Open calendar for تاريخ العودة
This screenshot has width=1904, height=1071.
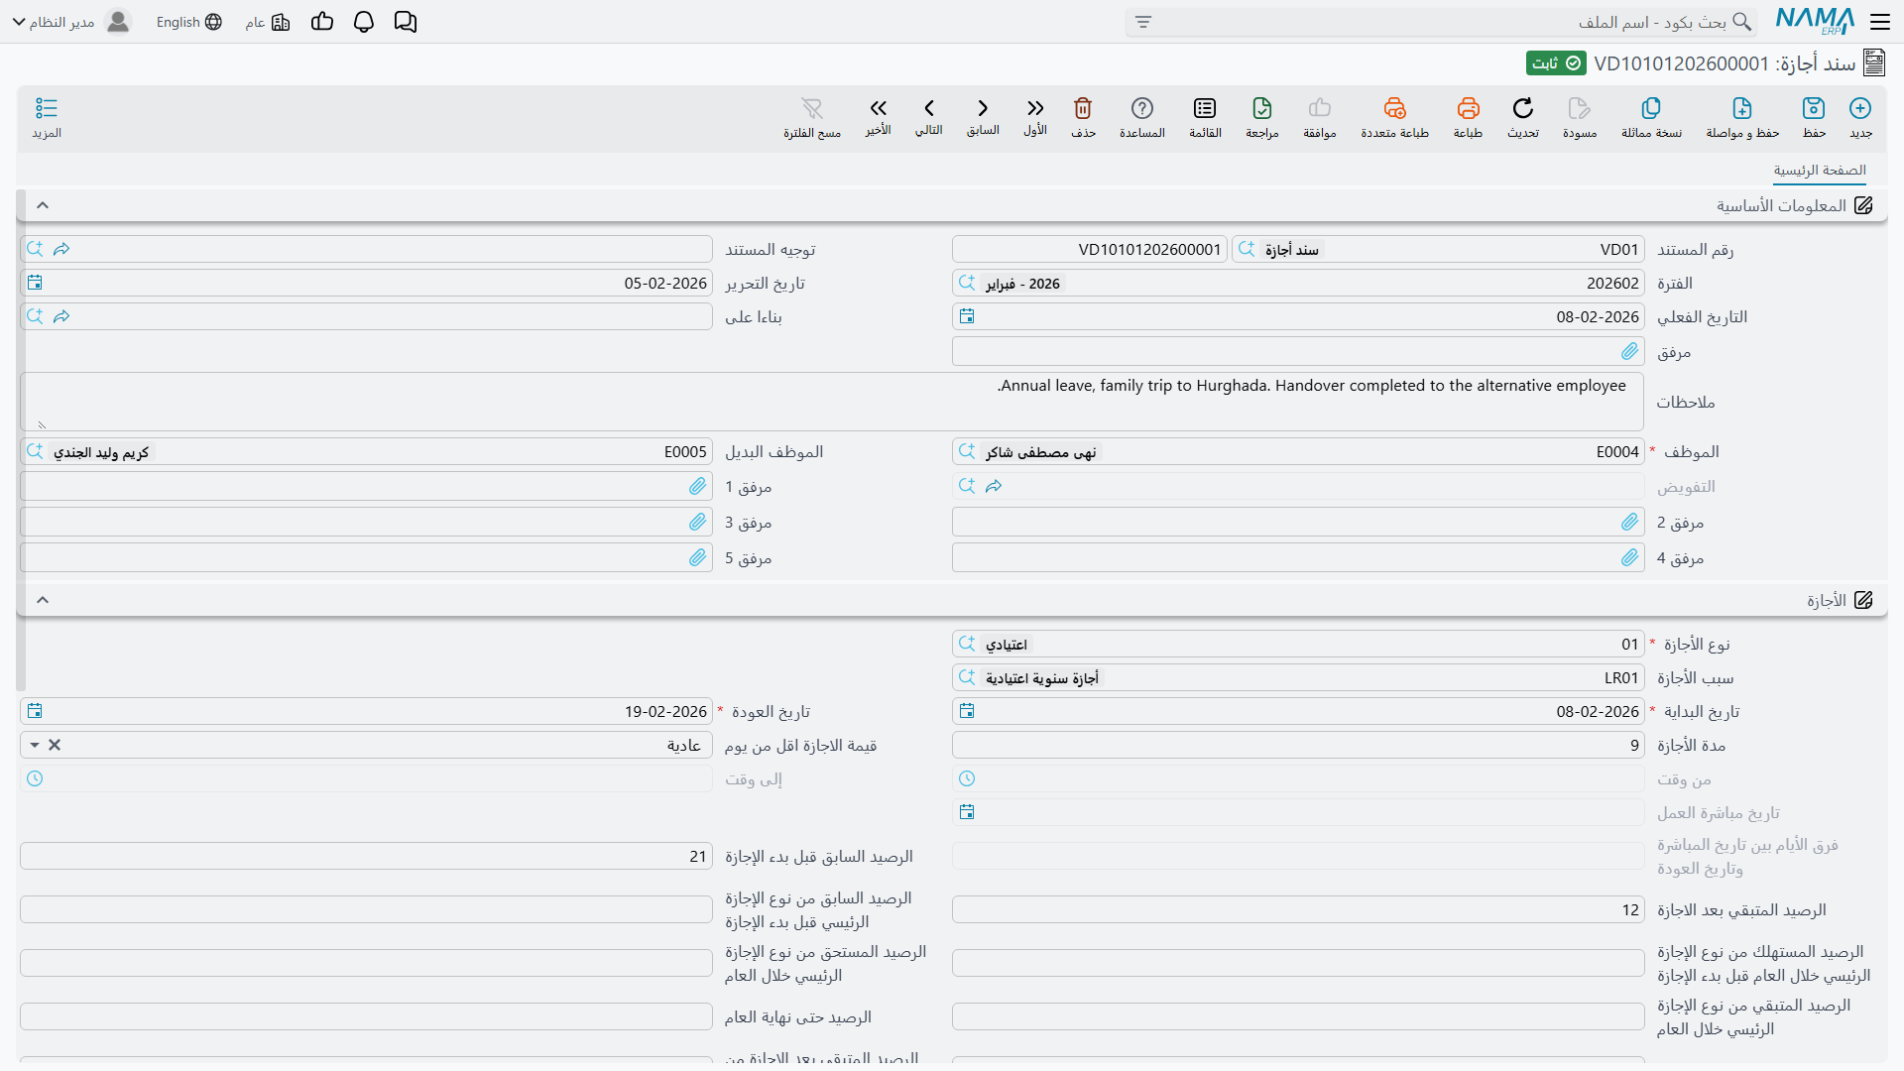point(35,711)
